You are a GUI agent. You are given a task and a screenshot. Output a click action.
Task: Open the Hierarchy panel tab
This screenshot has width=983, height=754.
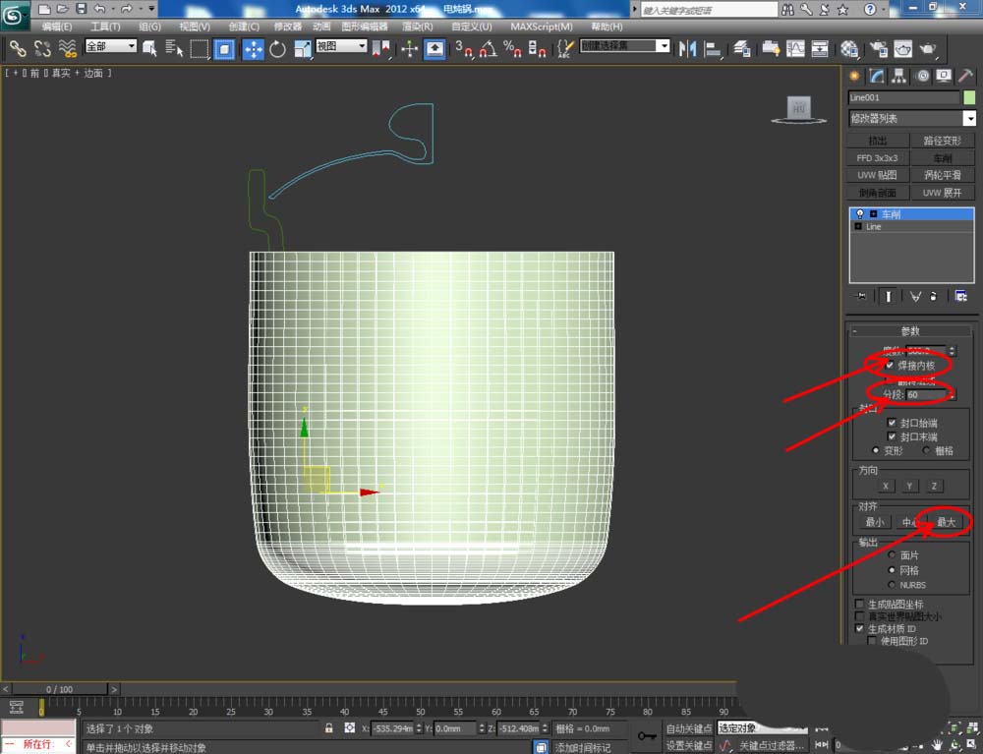pyautogui.click(x=898, y=77)
